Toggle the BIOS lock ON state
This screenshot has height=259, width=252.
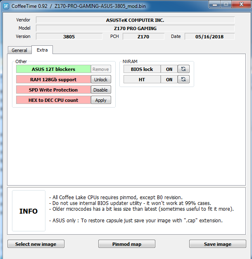[169, 69]
